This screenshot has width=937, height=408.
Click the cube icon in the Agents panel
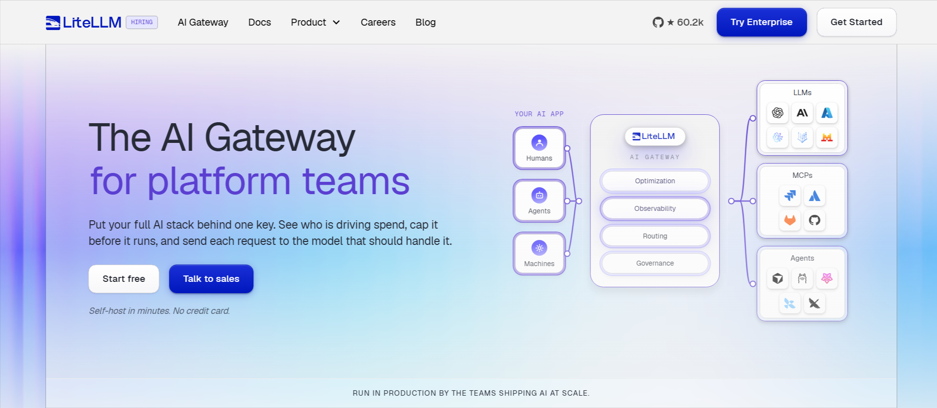[778, 278]
